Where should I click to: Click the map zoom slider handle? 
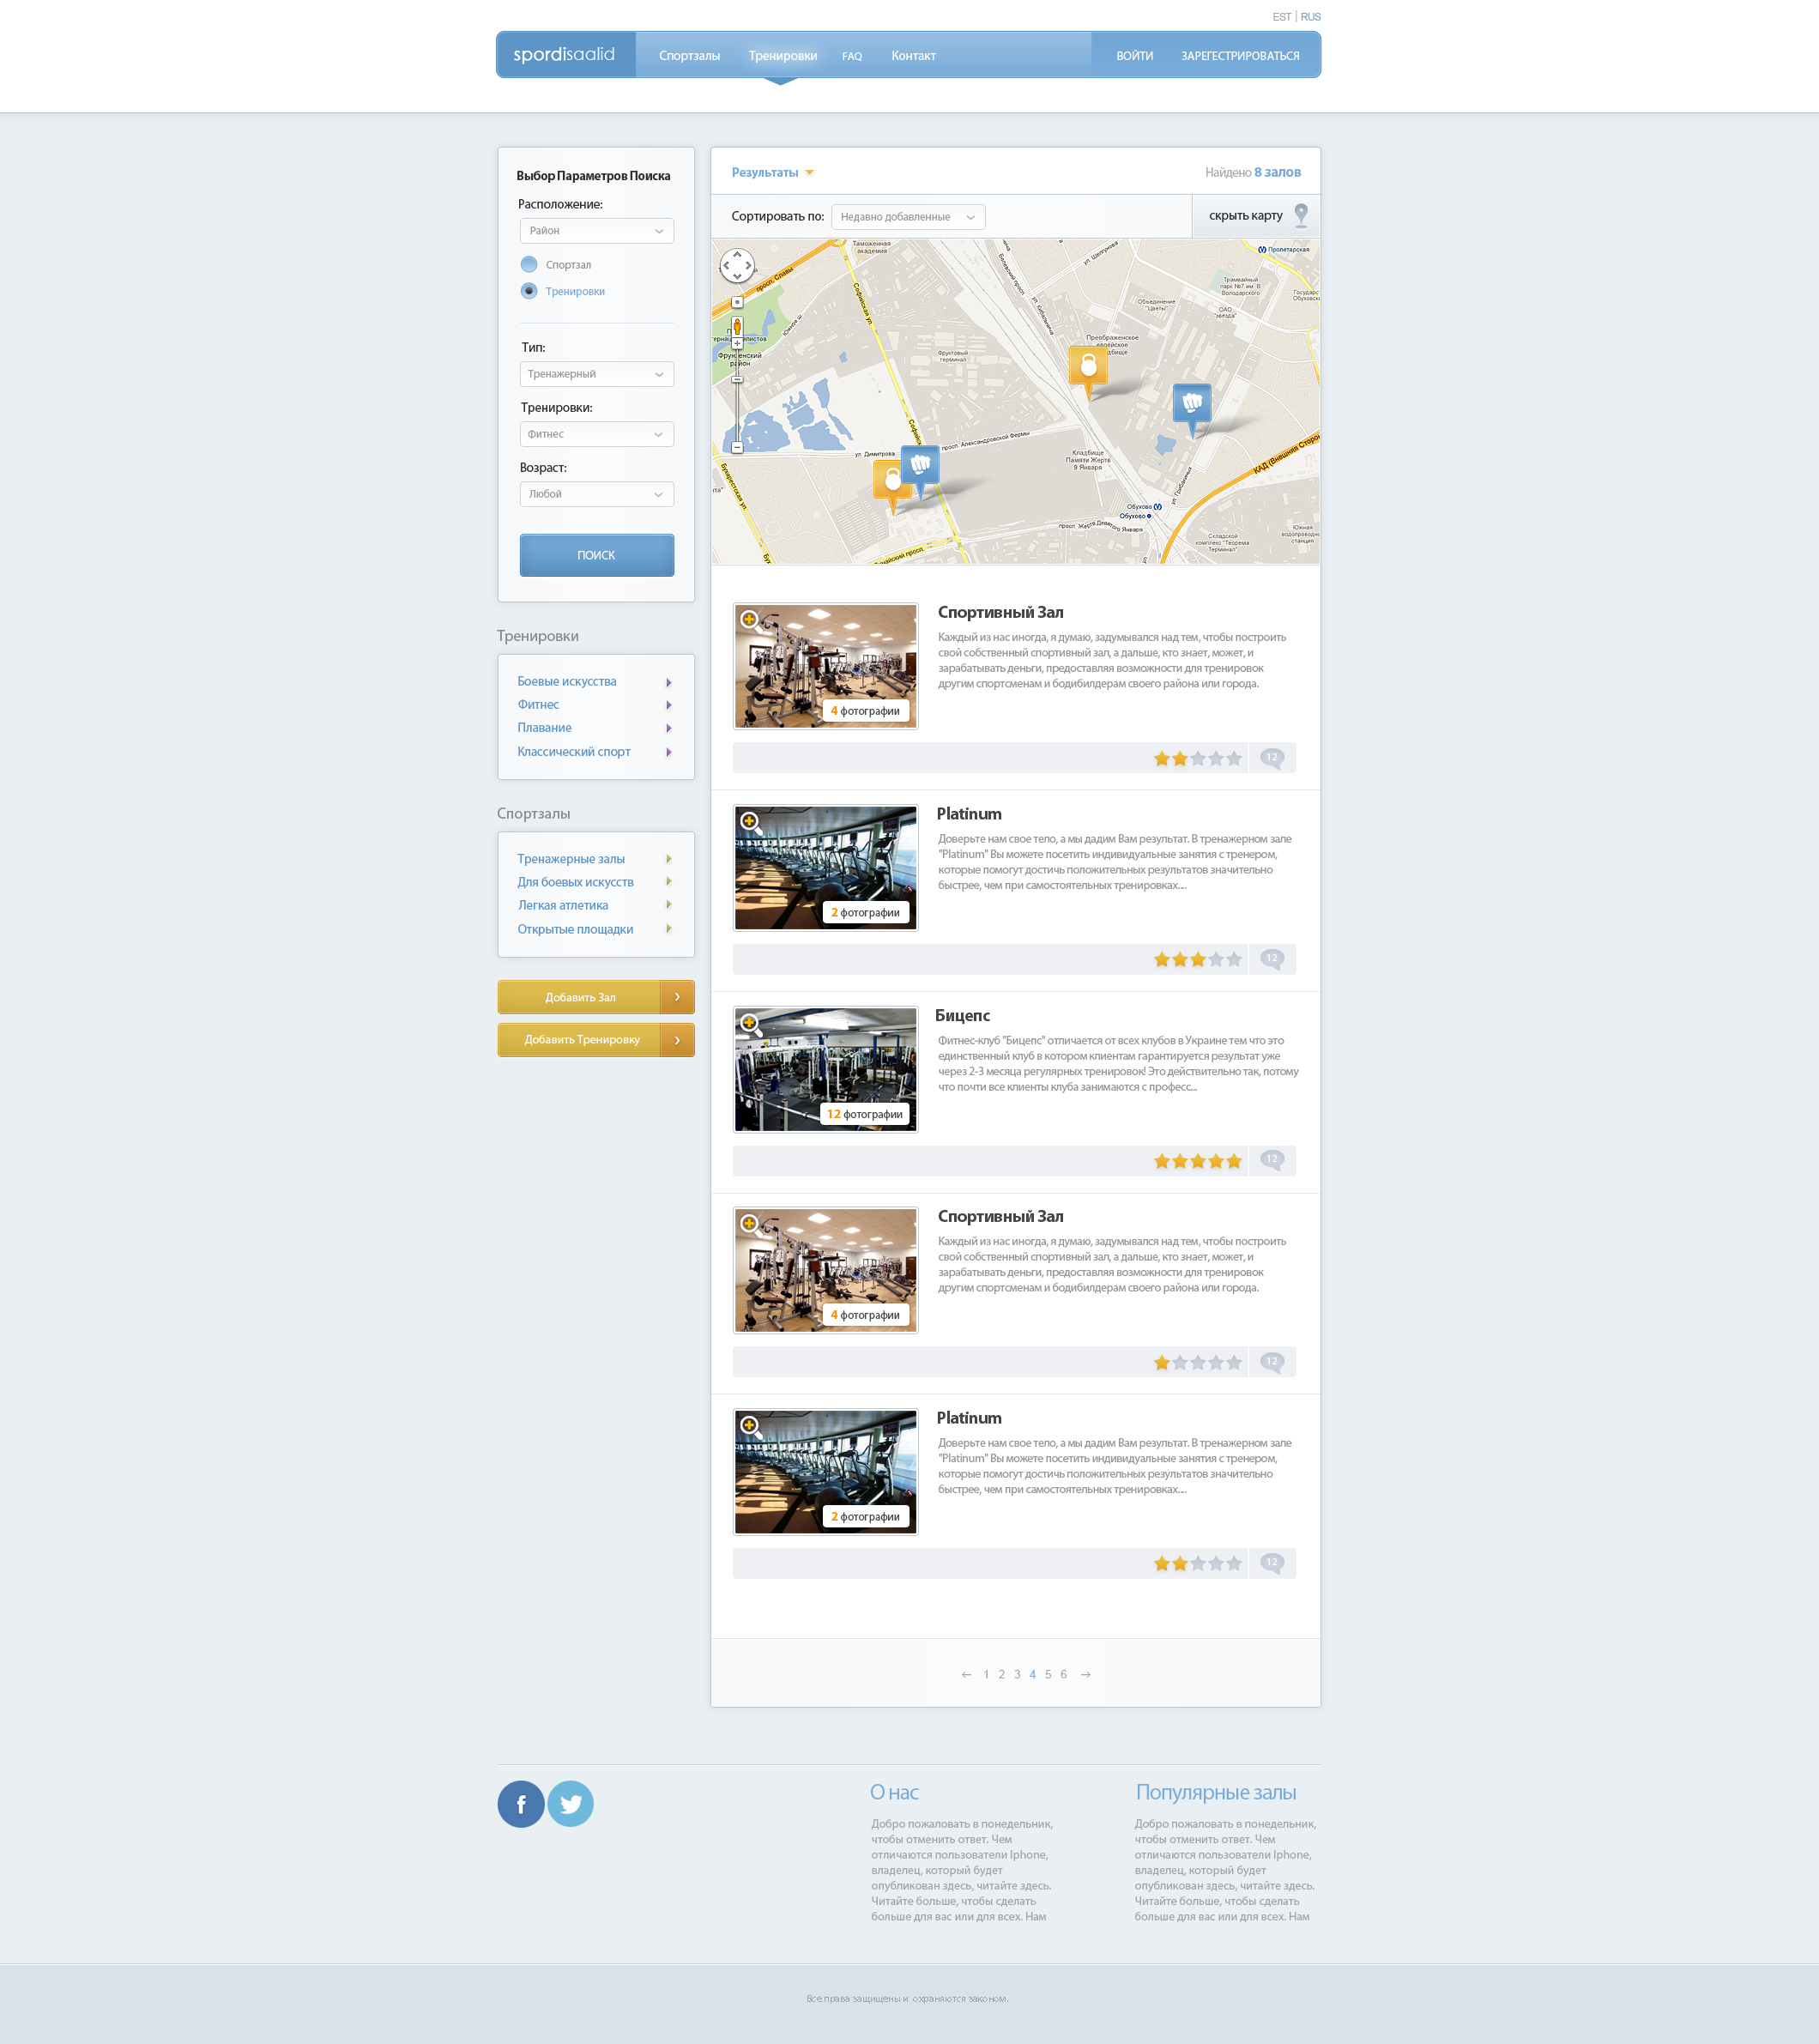point(737,379)
